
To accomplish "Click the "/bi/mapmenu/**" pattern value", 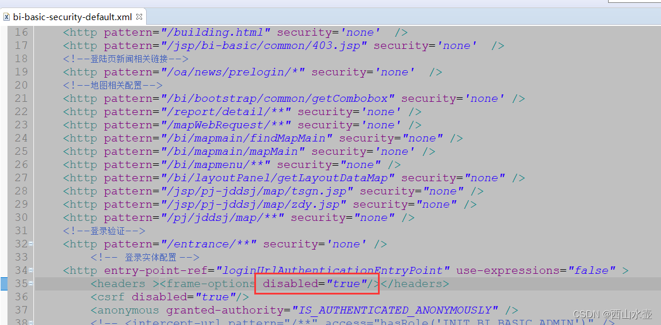I will click(215, 165).
